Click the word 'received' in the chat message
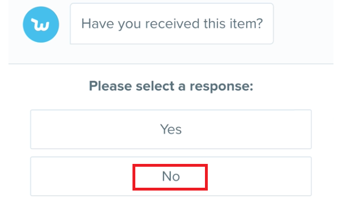The height and width of the screenshot is (207, 338). pyautogui.click(x=172, y=23)
